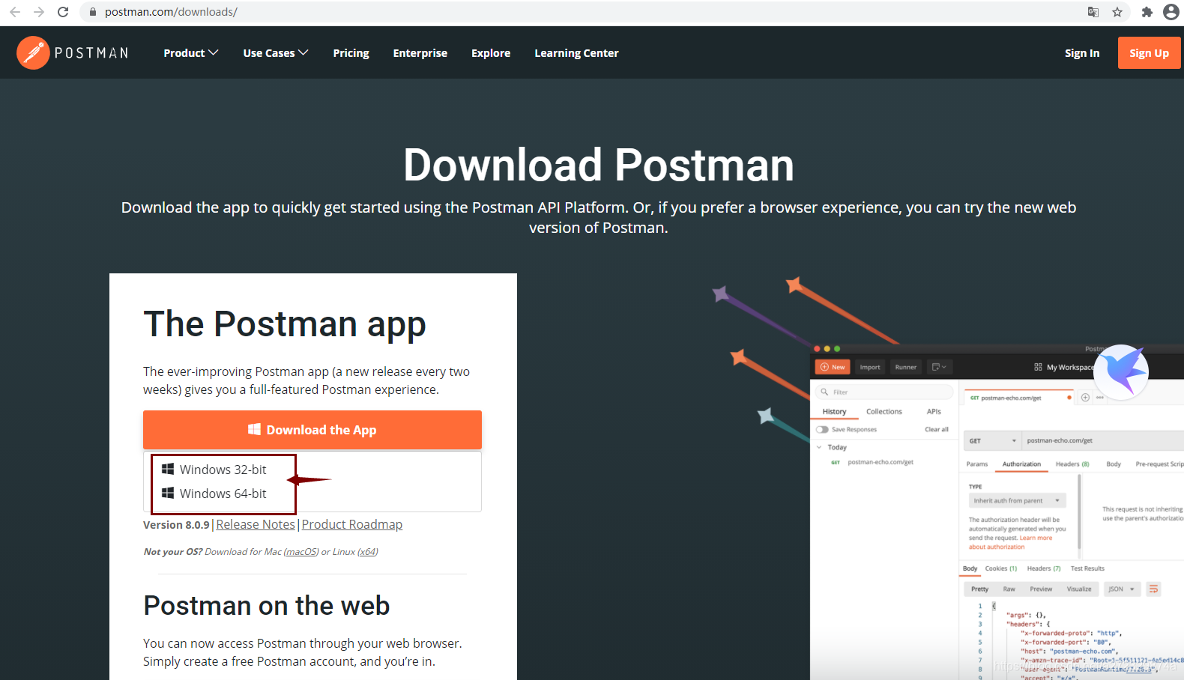
Task: Click the Download the App button
Action: 312,430
